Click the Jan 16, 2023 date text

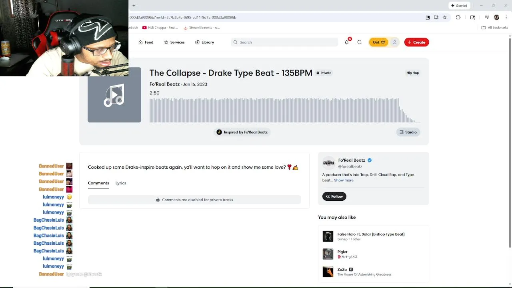click(195, 84)
